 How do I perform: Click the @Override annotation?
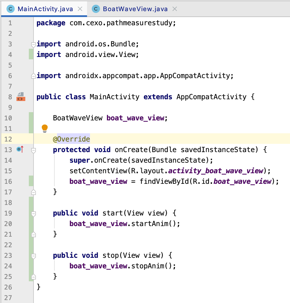point(71,139)
